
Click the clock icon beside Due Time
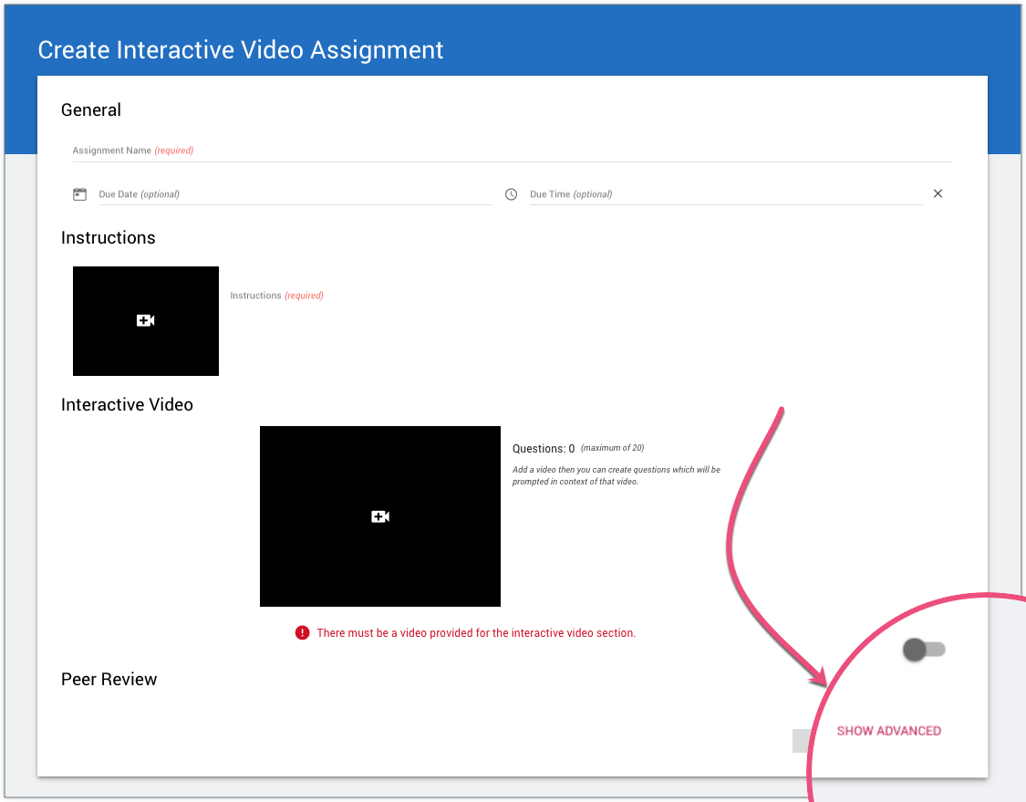(511, 194)
